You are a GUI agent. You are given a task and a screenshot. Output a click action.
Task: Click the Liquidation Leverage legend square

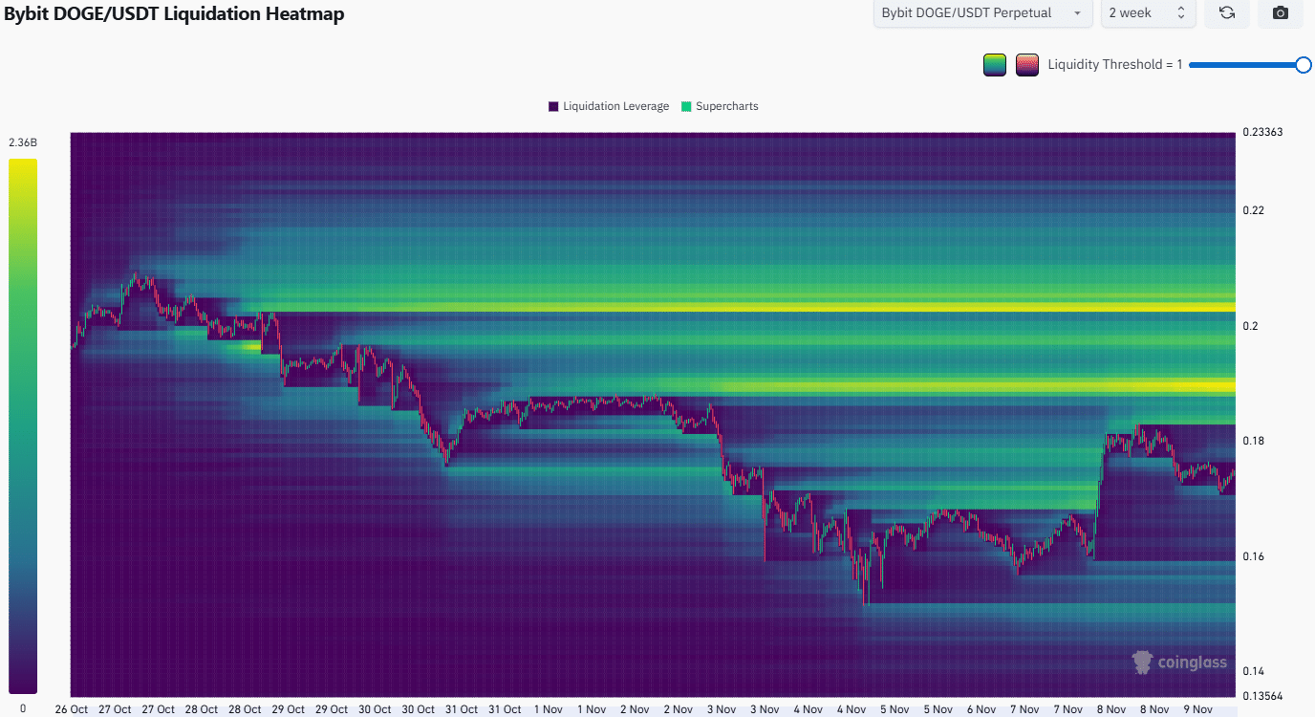coord(552,106)
